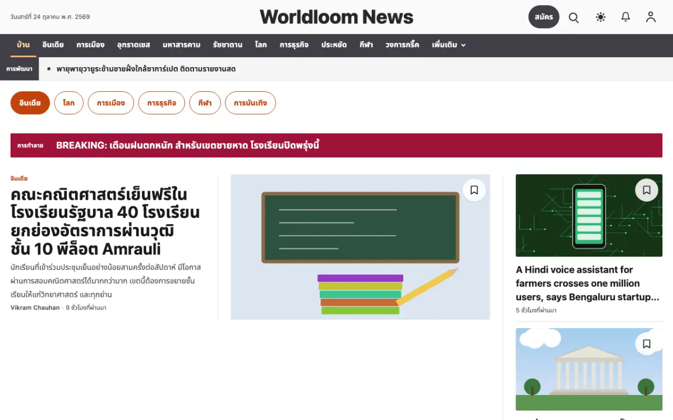Open the user account profile icon
Image resolution: width=673 pixels, height=420 pixels.
651,17
